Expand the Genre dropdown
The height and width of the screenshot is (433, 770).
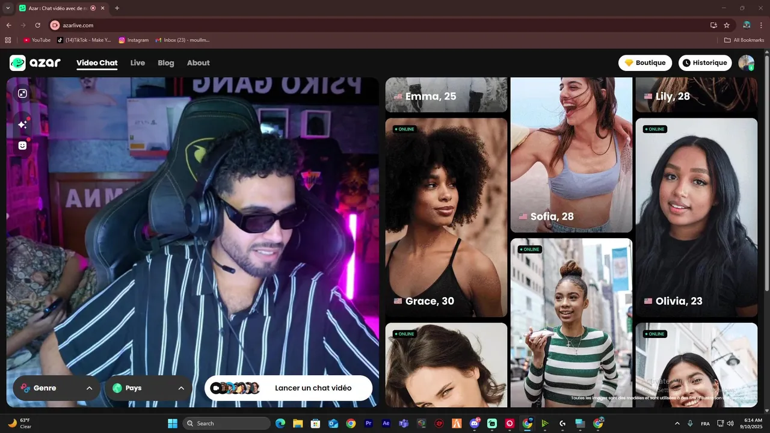(x=57, y=388)
